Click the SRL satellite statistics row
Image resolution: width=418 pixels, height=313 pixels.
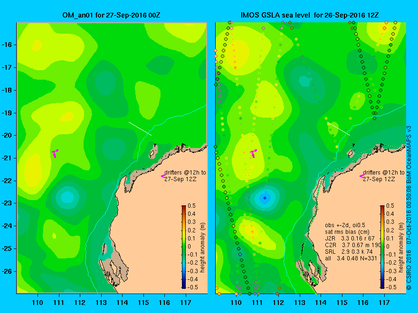click(349, 251)
